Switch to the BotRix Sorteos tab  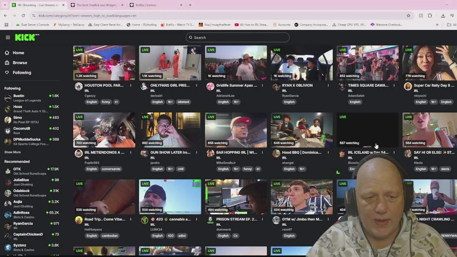point(146,5)
